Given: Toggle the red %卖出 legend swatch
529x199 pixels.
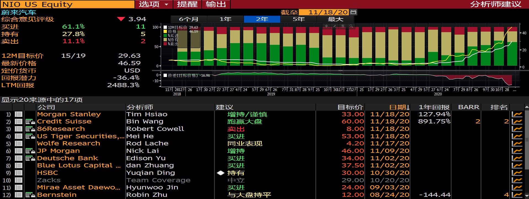Looking at the screenshot, I should [x=165, y=44].
